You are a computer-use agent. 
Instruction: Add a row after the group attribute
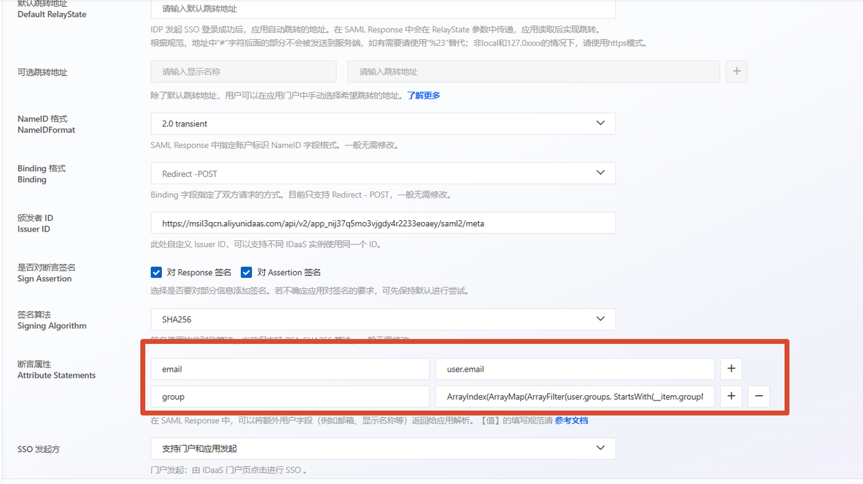click(x=731, y=396)
